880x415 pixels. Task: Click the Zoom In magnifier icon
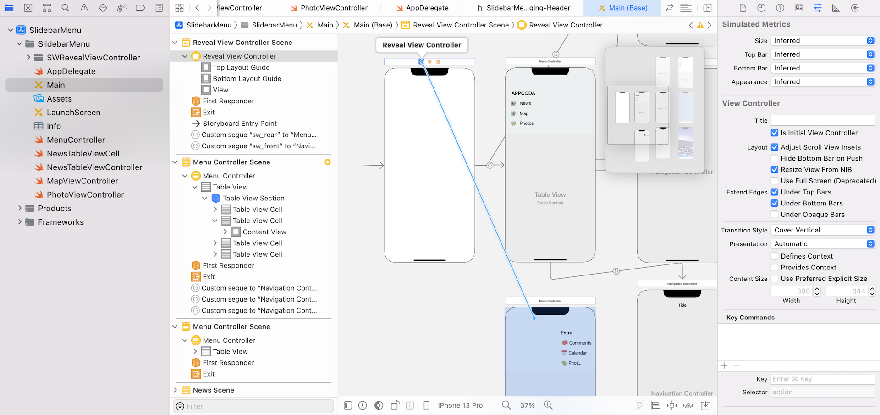(x=548, y=405)
